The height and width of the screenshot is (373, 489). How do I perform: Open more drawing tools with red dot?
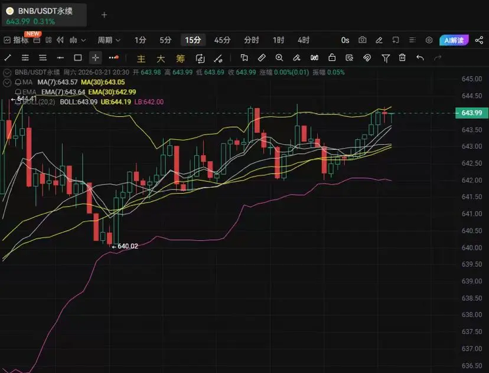tap(113, 58)
